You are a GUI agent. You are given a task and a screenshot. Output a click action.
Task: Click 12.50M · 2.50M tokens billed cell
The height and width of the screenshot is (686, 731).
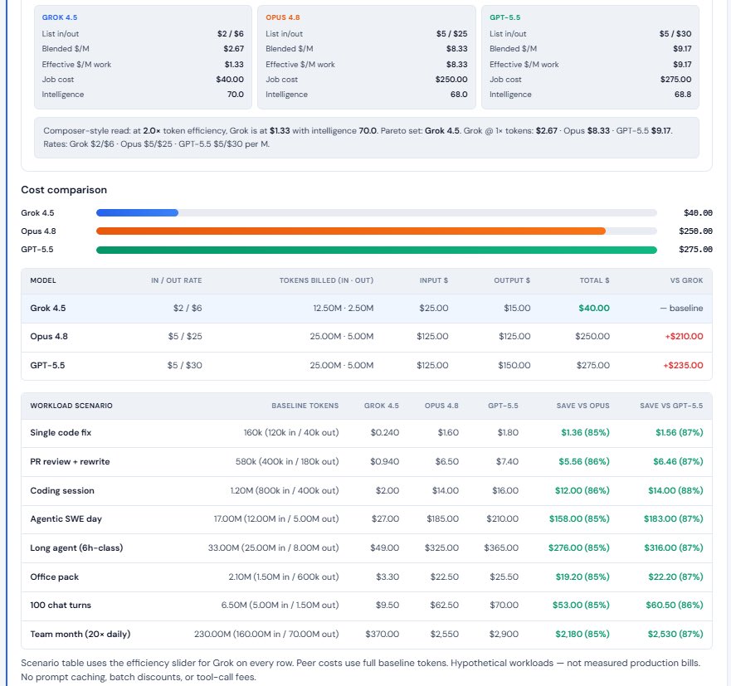[344, 308]
